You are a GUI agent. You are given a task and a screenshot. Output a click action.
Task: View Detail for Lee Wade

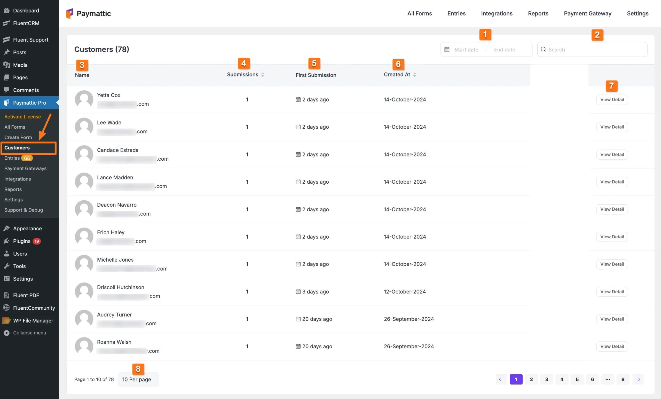click(612, 127)
